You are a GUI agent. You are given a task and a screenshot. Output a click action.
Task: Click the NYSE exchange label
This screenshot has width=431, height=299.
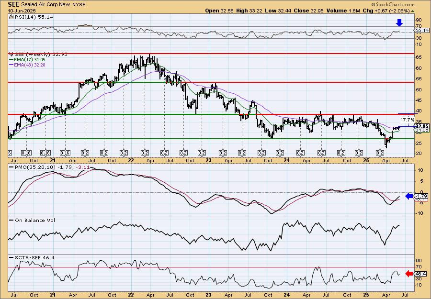click(x=79, y=5)
